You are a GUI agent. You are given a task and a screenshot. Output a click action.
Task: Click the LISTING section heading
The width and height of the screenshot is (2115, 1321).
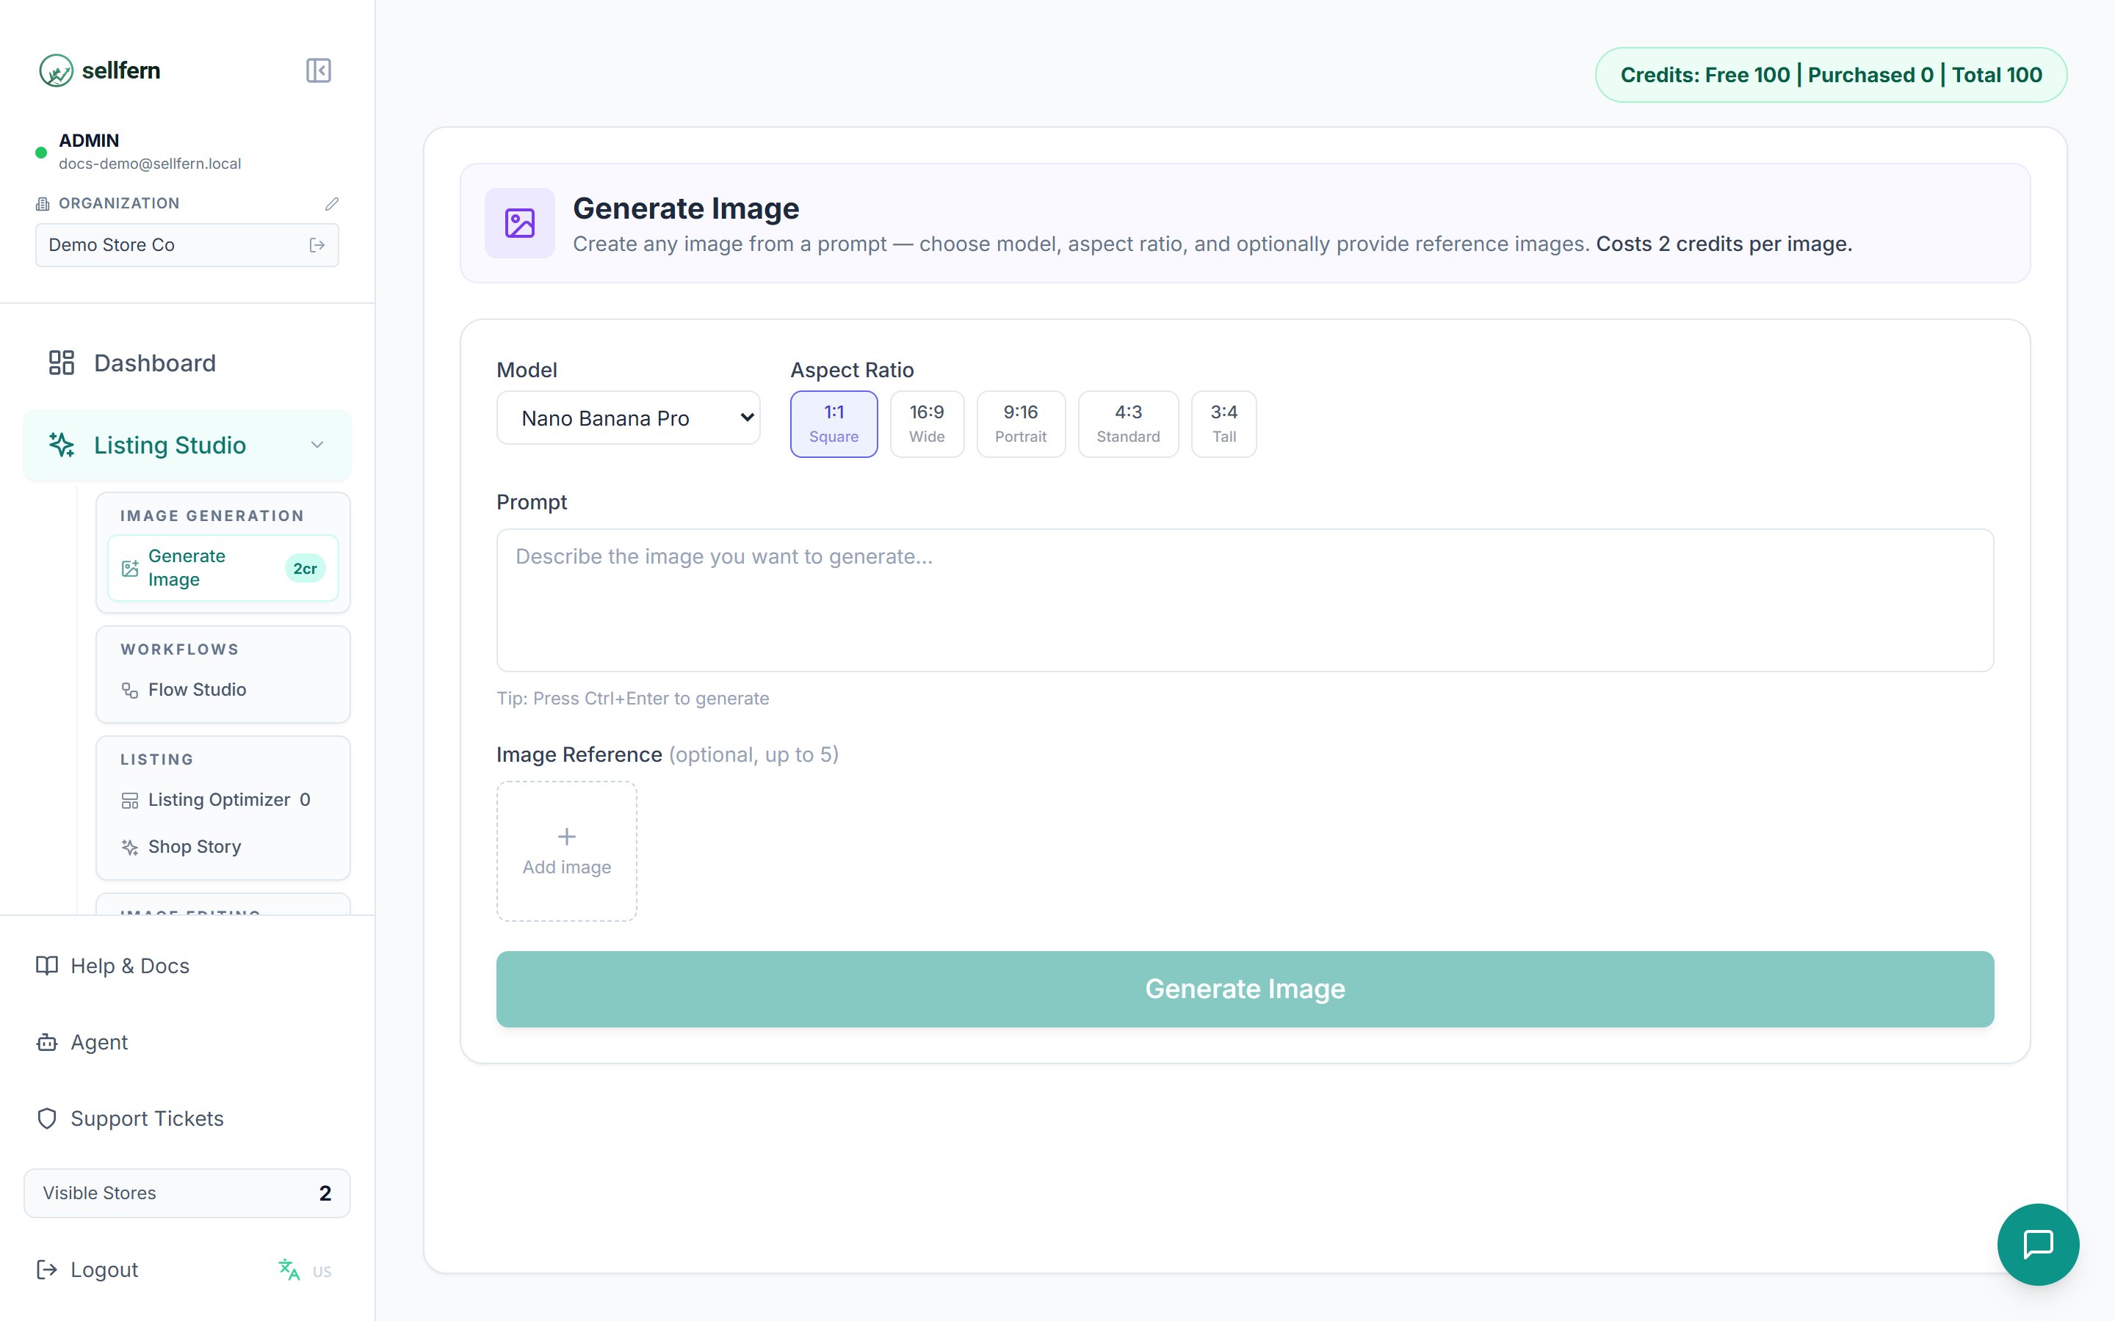(157, 760)
